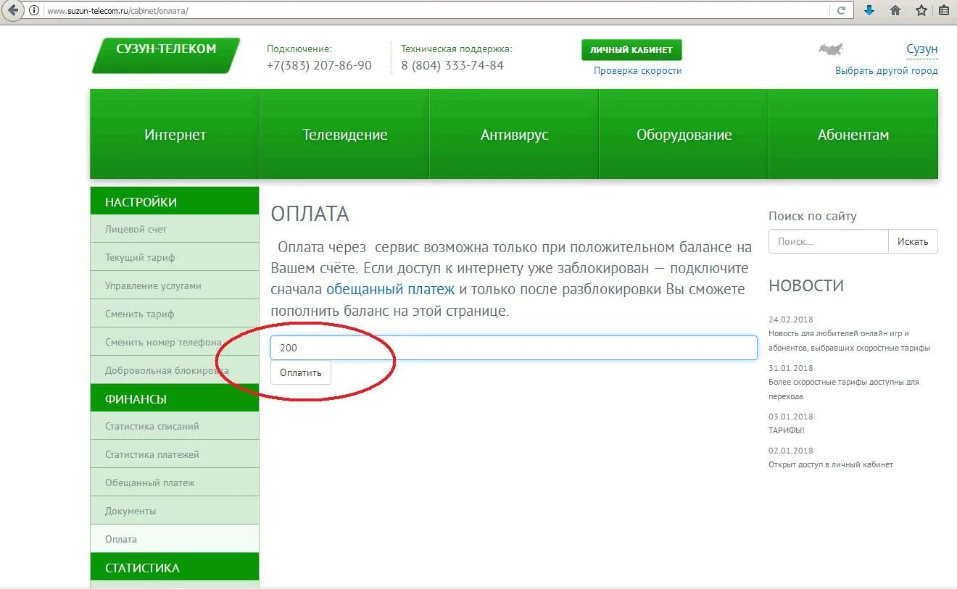This screenshot has height=589, width=957.
Task: Open Обещанный платеж sidebar item
Action: click(175, 483)
